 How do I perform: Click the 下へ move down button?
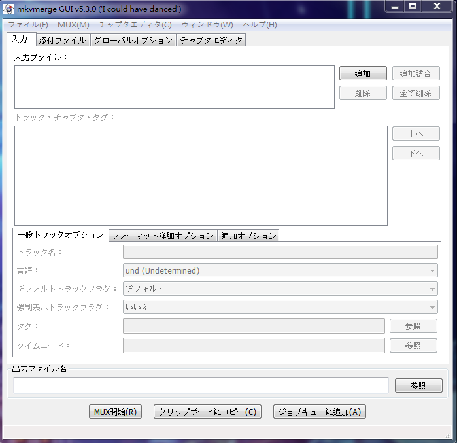pyautogui.click(x=416, y=153)
